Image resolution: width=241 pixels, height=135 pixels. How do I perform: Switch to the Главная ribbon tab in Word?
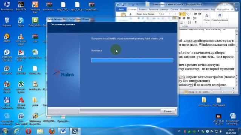point(132,9)
